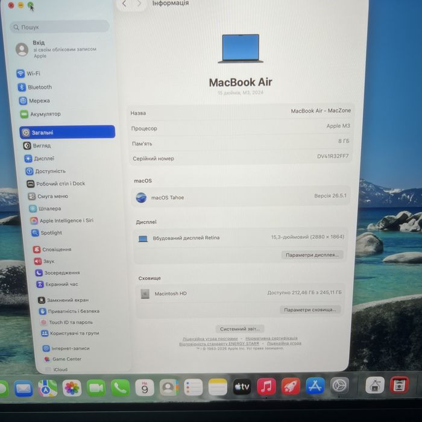
Task: Open Нормативна сертифікація link
Action: pyautogui.click(x=271, y=338)
